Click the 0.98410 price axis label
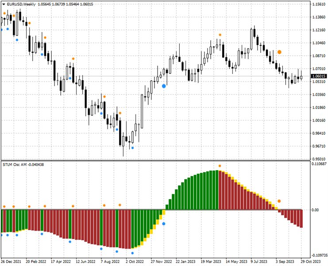328x266 pixels. click(319, 133)
